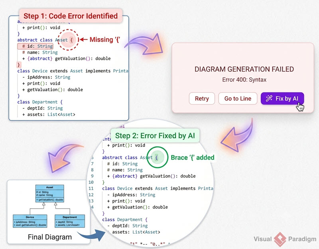This screenshot has height=249, width=319.
Task: Click the Fix by AI button
Action: click(282, 98)
